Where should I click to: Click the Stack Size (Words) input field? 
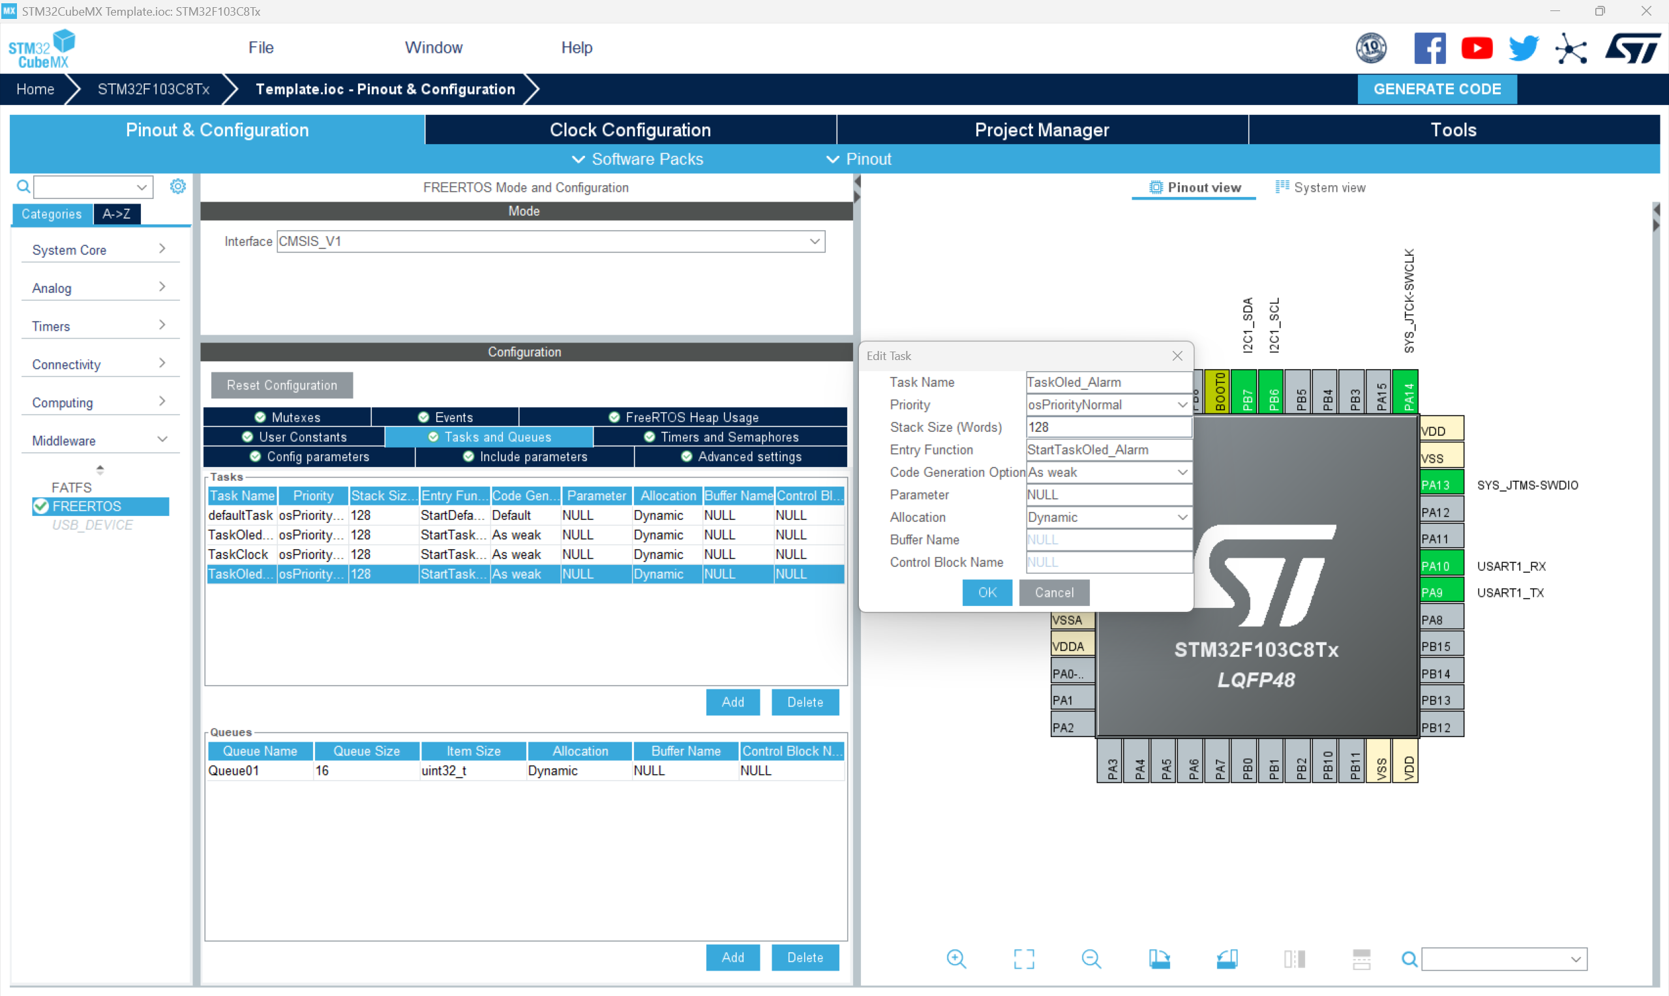(1108, 427)
